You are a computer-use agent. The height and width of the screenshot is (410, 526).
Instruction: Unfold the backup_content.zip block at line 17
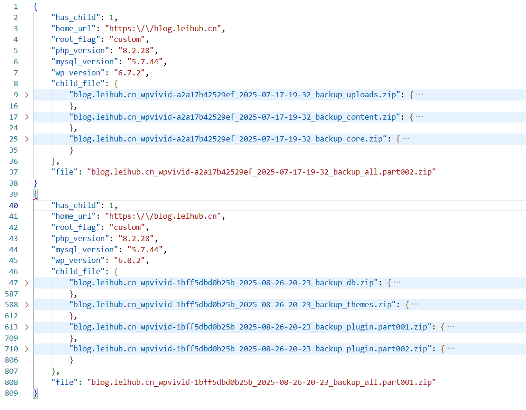(27, 117)
